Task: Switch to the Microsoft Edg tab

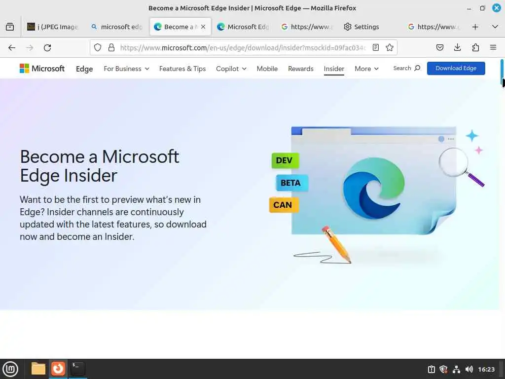Action: (x=244, y=27)
